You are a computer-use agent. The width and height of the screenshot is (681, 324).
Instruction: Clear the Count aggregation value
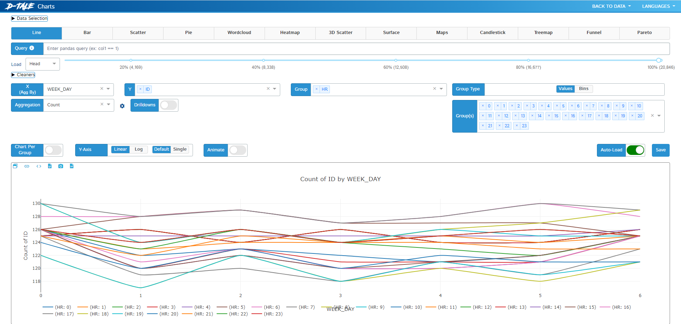pos(102,104)
